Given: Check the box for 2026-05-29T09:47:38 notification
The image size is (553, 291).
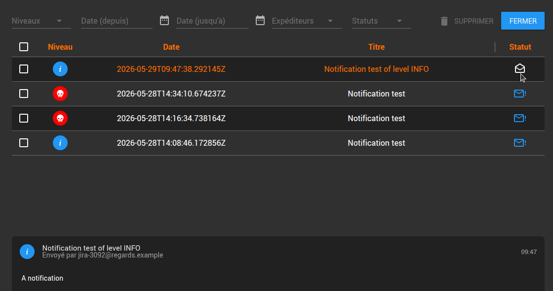Looking at the screenshot, I should [x=24, y=69].
